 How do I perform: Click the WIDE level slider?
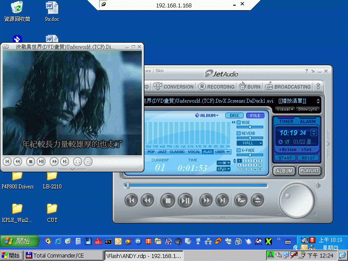coord(250,127)
